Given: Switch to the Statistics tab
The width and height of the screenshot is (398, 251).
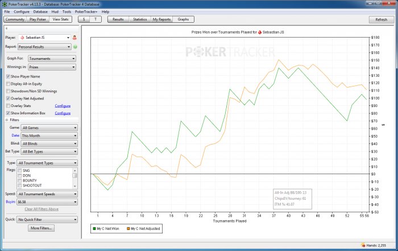Looking at the screenshot, I should click(x=139, y=19).
